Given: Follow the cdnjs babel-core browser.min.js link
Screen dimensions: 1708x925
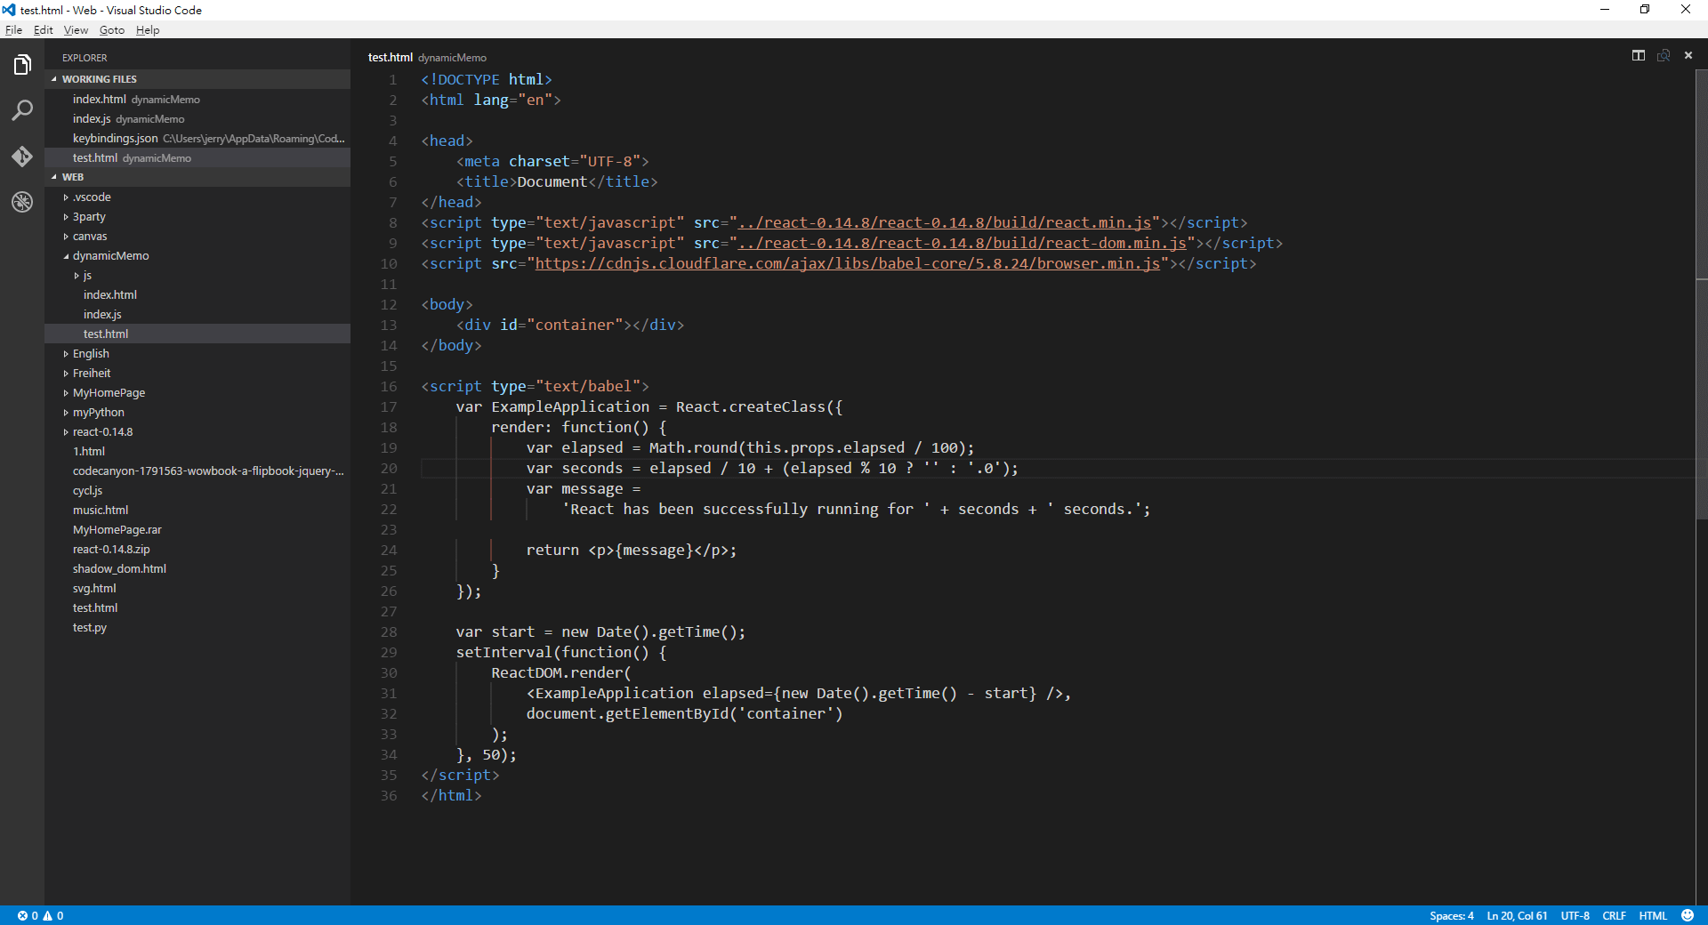Looking at the screenshot, I should point(848,263).
